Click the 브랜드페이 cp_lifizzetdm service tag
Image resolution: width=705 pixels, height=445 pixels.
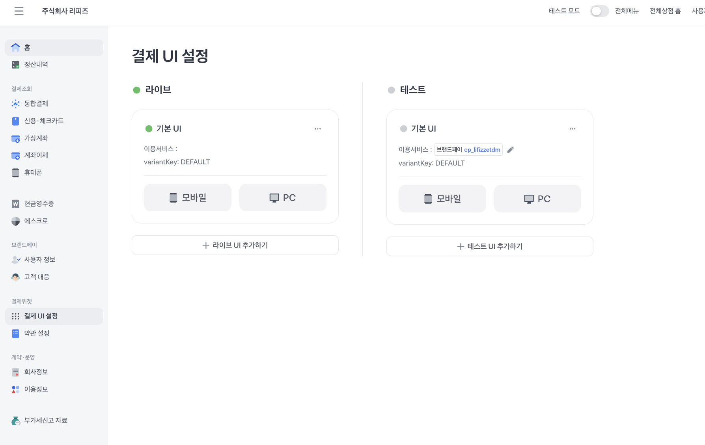tap(468, 150)
